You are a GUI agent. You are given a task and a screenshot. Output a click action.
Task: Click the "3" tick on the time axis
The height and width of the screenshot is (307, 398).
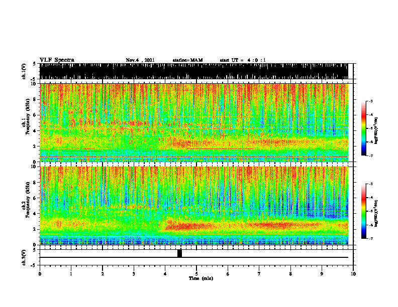[x=134, y=274]
